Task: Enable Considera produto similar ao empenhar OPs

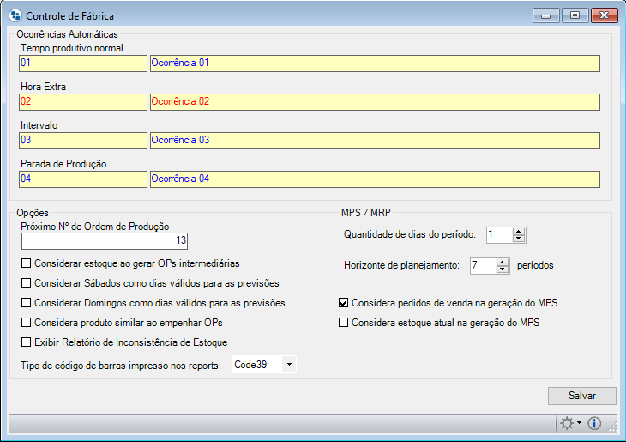Action: click(27, 323)
